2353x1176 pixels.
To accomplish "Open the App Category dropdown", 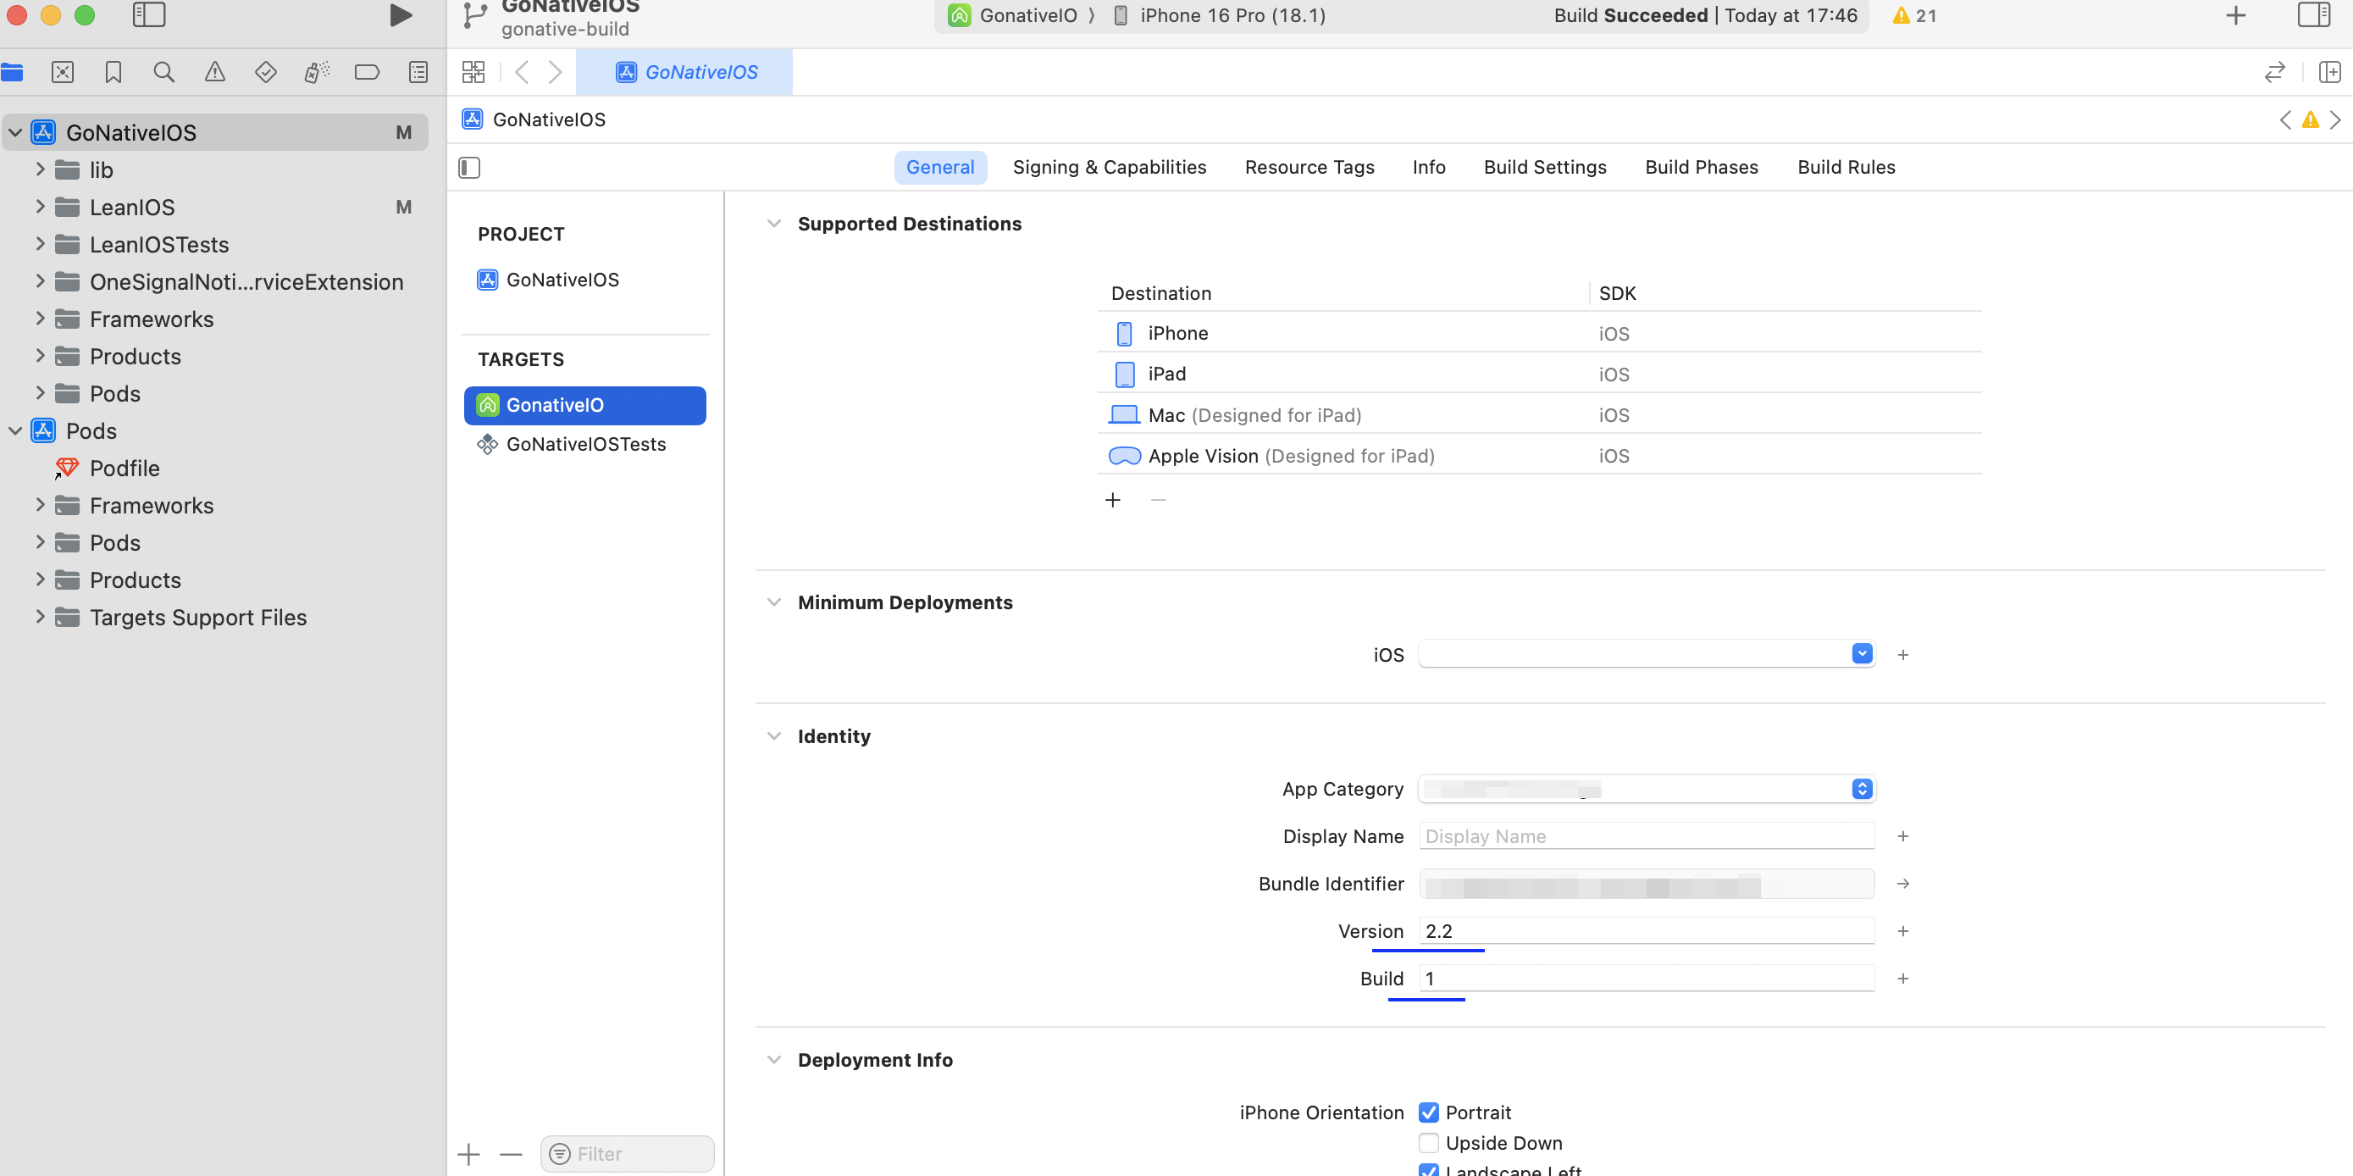I will point(1646,789).
